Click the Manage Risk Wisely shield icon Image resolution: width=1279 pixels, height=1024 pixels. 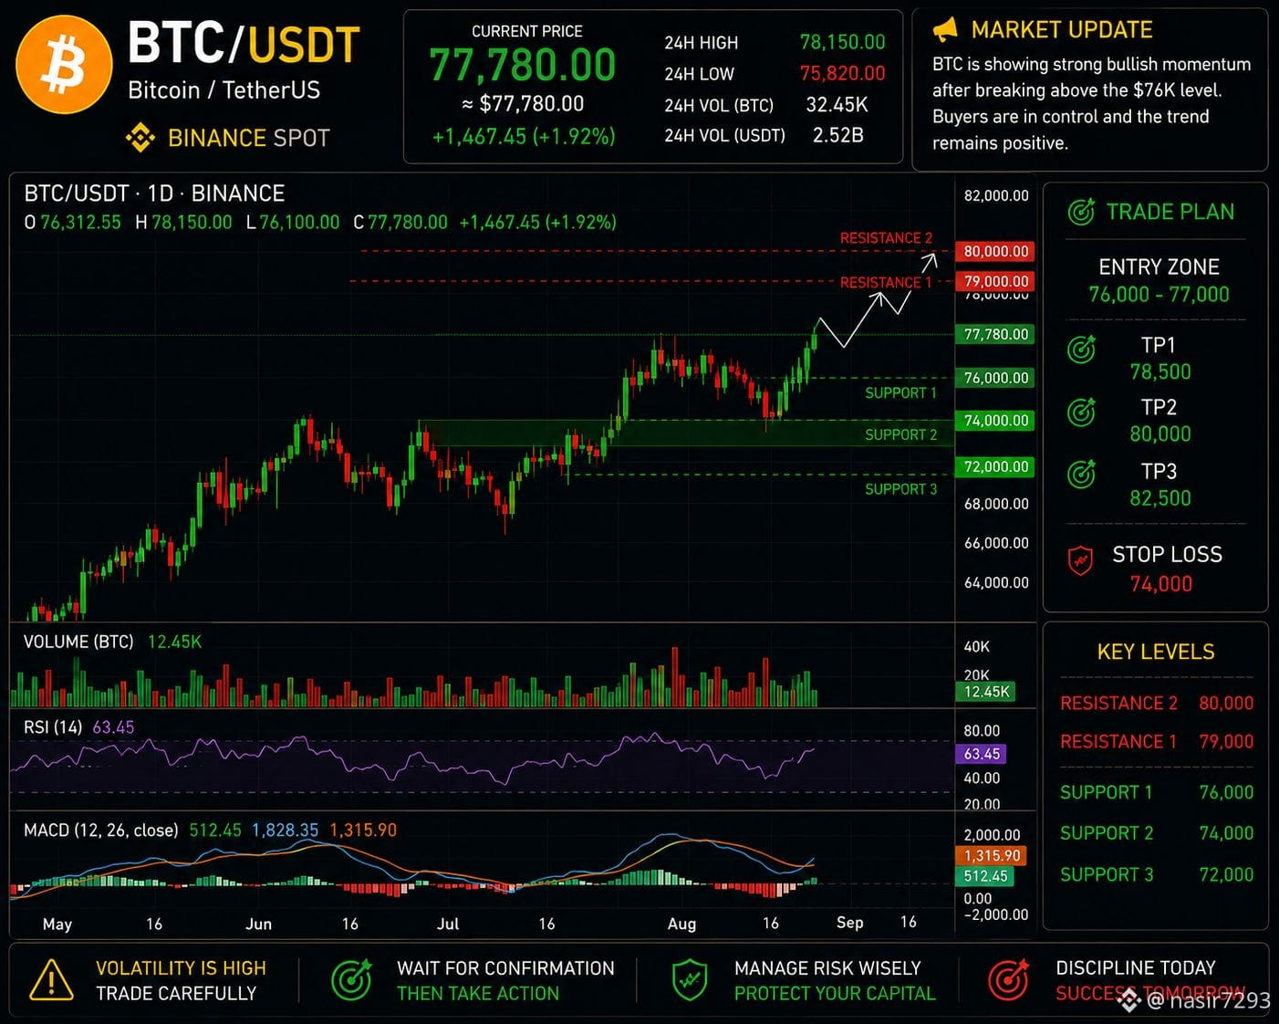point(690,980)
